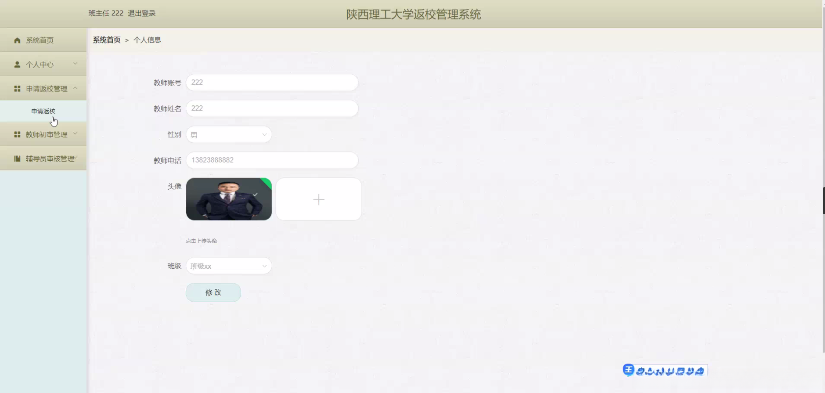Click the 教师电话 field label
This screenshot has height=393, width=825.
167,160
